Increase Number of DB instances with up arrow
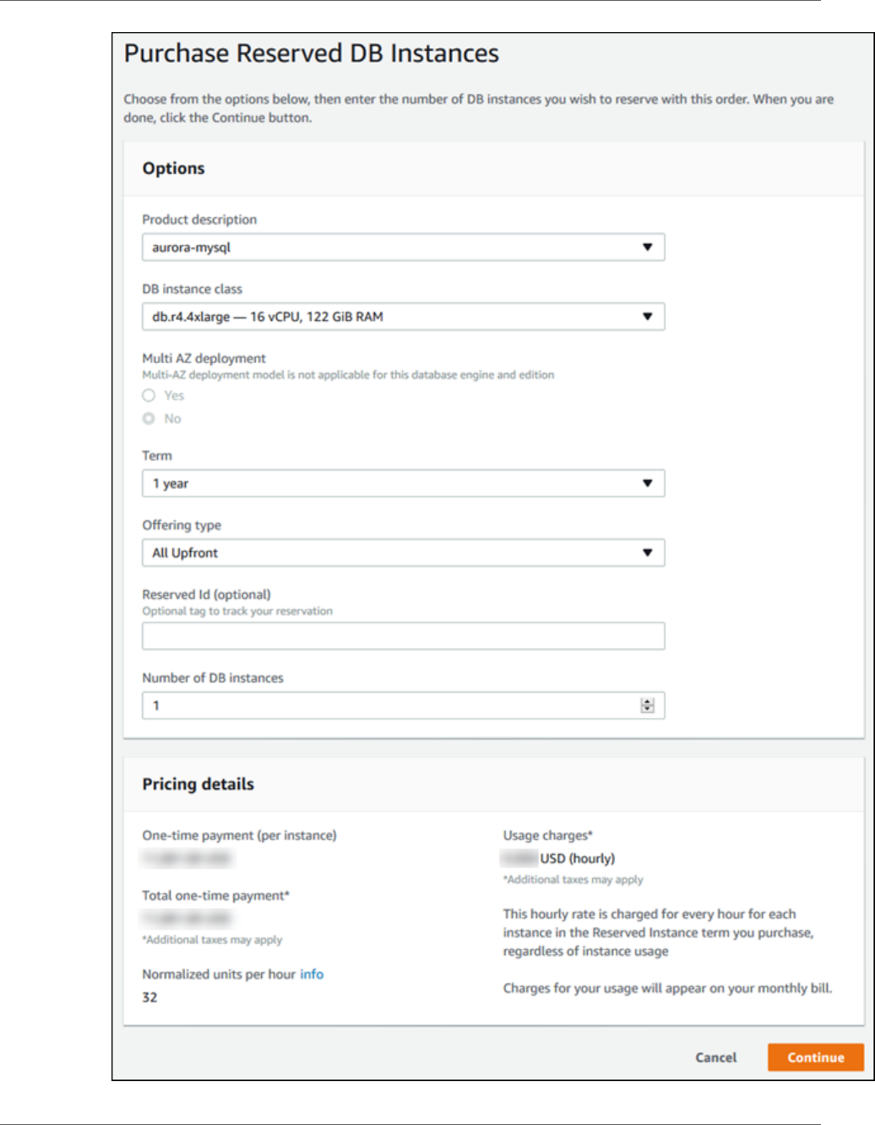This screenshot has height=1125, width=875. click(x=647, y=702)
